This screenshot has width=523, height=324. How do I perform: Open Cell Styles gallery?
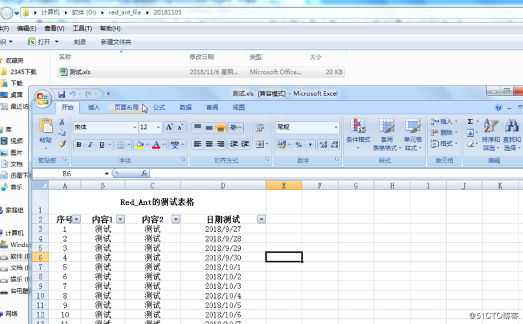tap(413, 134)
